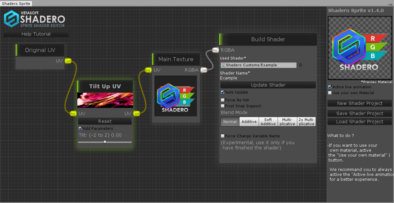Open the Help Tutorial
Viewport: 394px width, 203px height.
pyautogui.click(x=36, y=34)
